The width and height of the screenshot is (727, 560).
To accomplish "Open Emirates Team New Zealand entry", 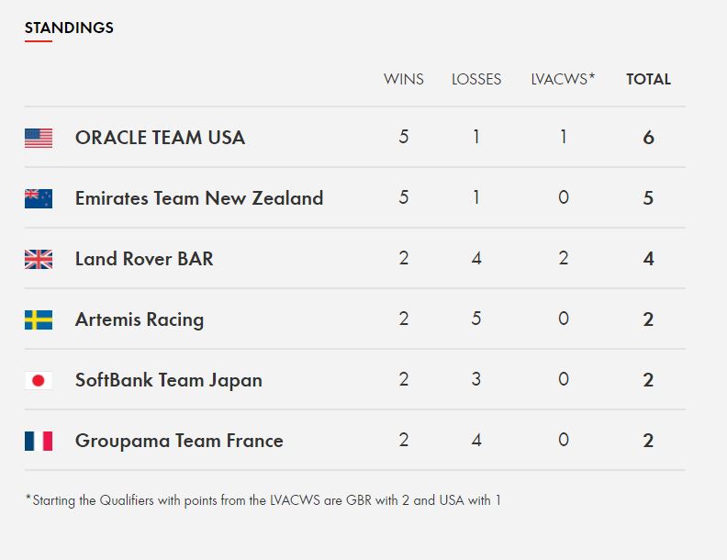I will coord(199,198).
